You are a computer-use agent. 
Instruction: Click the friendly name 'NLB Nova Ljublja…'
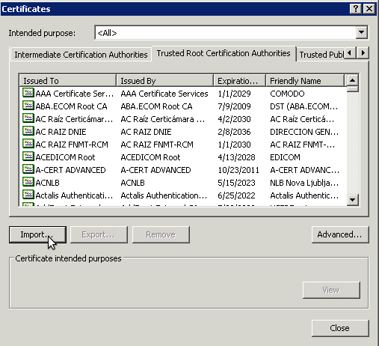pyautogui.click(x=304, y=183)
